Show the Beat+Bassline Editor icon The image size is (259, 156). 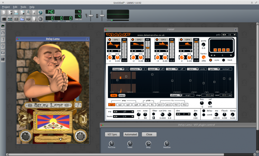pos(10,19)
